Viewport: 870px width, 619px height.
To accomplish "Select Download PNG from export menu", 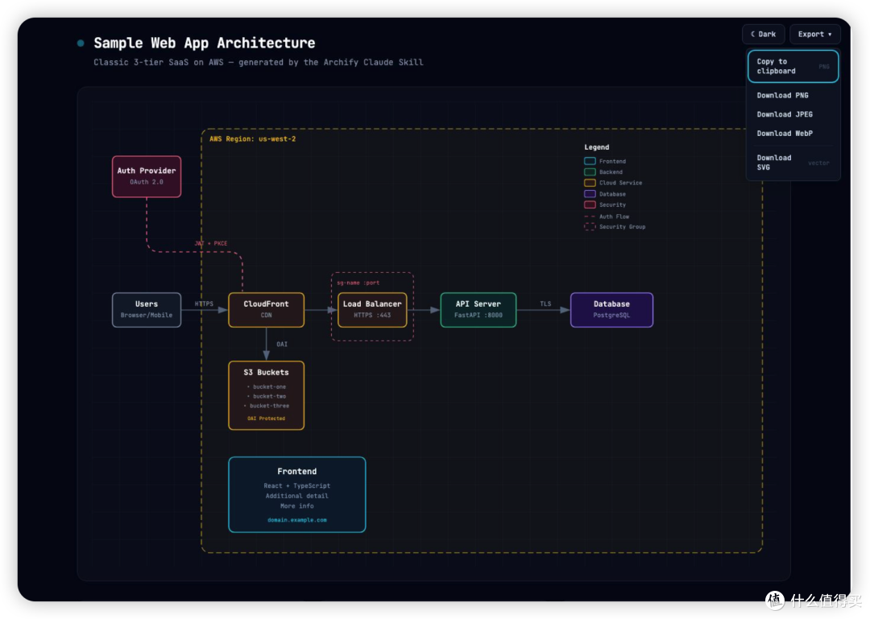I will pyautogui.click(x=793, y=96).
